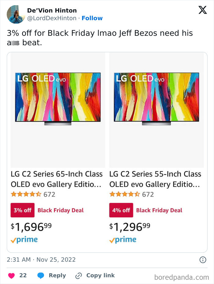Click the heart icon to like the tweet
Viewport: 214px width, 284px height.
coord(11,275)
